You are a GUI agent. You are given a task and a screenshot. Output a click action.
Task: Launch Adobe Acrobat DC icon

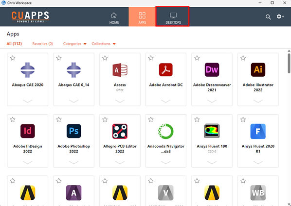(x=166, y=70)
